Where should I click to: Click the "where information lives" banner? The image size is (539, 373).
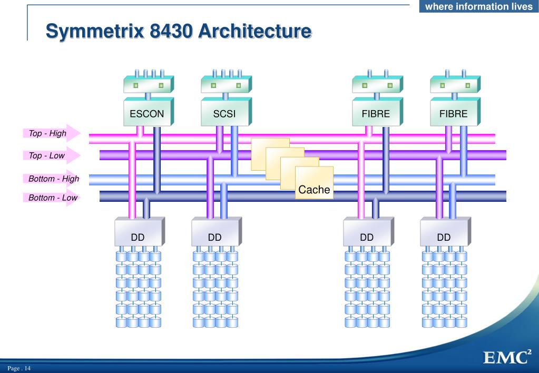(479, 6)
